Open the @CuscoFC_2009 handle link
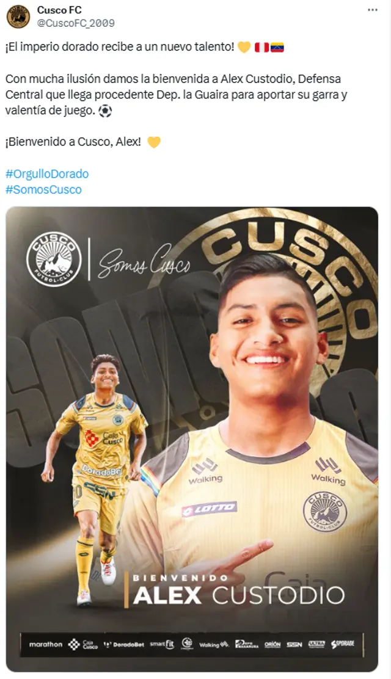The image size is (391, 679). (x=76, y=23)
